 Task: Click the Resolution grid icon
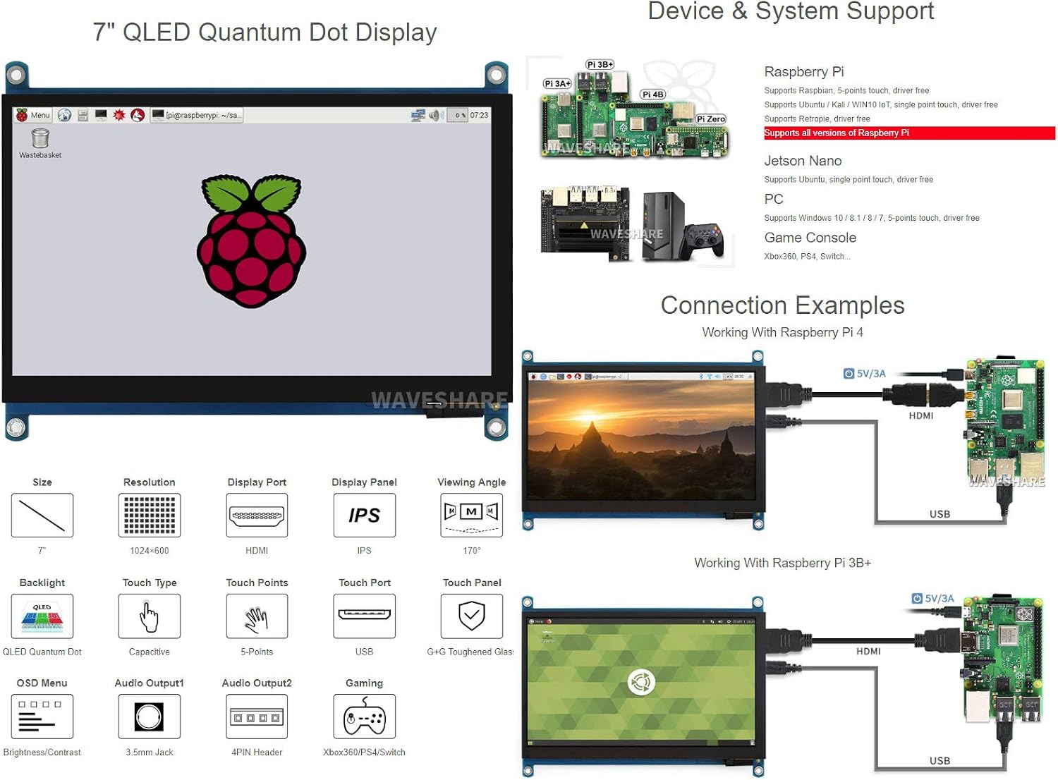coord(150,516)
